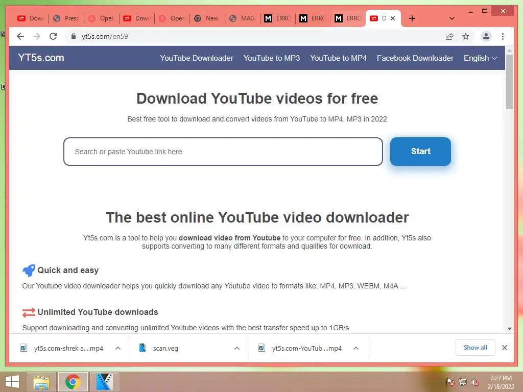This screenshot has height=392, width=523.
Task: Click the network tray icon
Action: coord(463,382)
